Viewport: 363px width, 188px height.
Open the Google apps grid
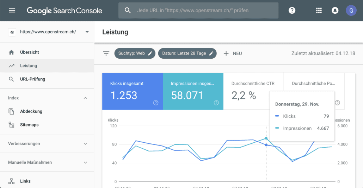click(319, 11)
